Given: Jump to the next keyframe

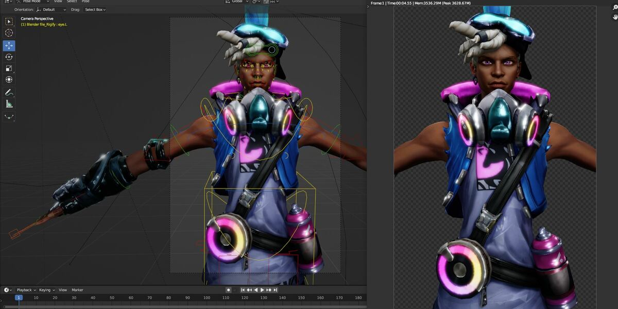Looking at the screenshot, I should [269, 290].
